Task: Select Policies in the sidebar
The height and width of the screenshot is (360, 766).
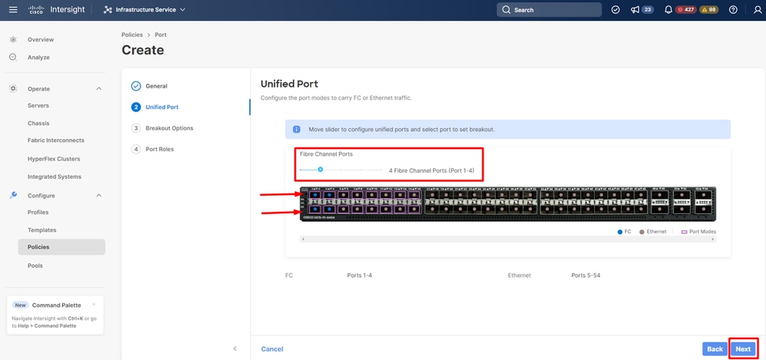Action: point(61,247)
